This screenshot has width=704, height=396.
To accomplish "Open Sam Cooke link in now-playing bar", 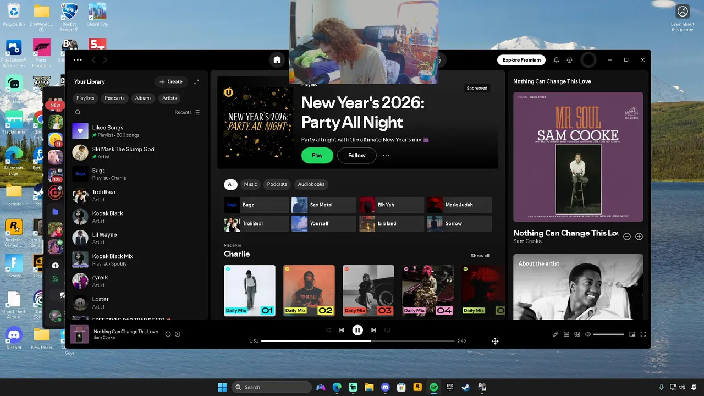I will coord(104,338).
